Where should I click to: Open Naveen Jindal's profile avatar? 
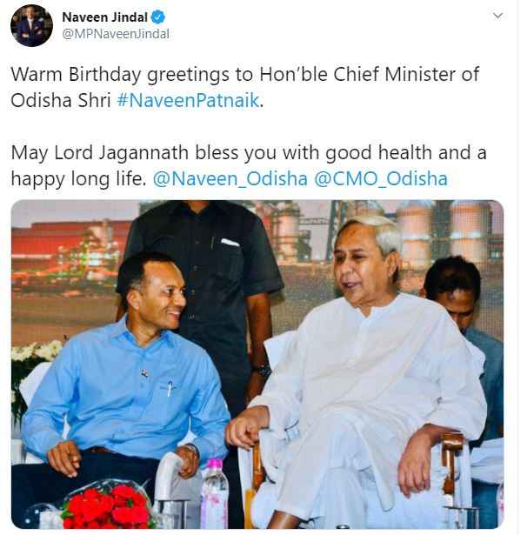point(31,25)
